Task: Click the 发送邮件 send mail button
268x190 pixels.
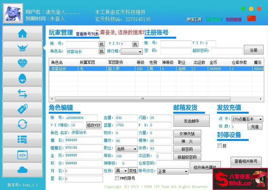Action: 191,121
